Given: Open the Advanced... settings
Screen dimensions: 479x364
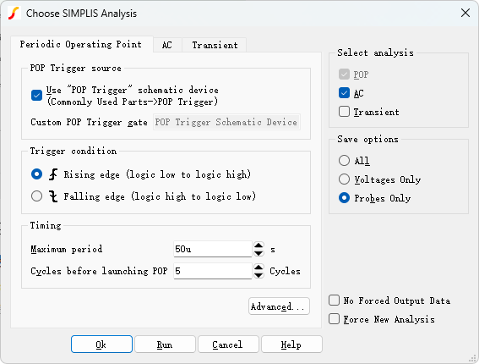Looking at the screenshot, I should click(x=279, y=306).
